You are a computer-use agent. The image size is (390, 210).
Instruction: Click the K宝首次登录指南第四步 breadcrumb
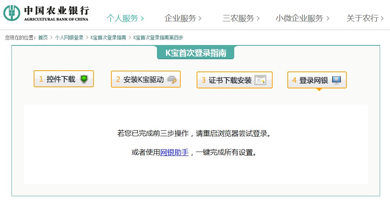[158, 37]
